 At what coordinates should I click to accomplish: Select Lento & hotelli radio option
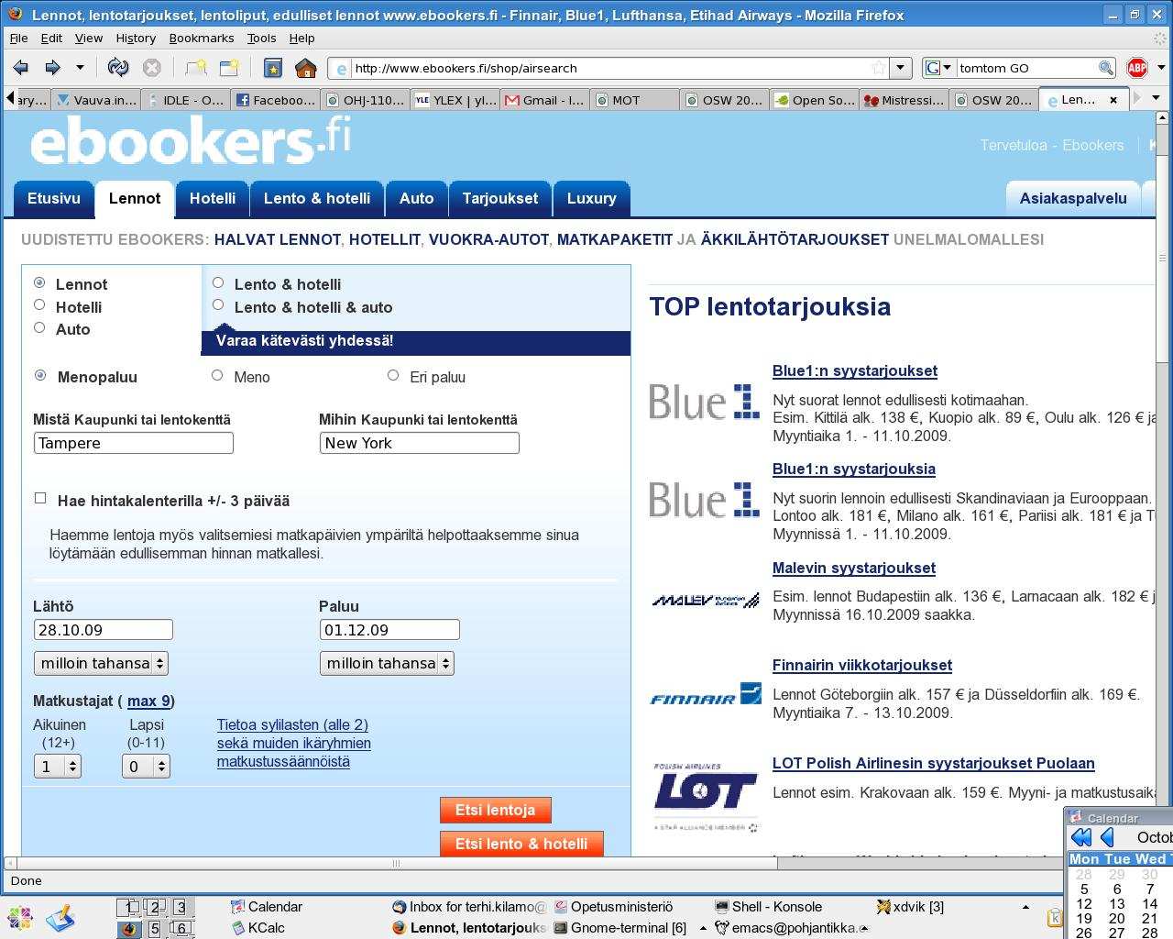coord(218,282)
